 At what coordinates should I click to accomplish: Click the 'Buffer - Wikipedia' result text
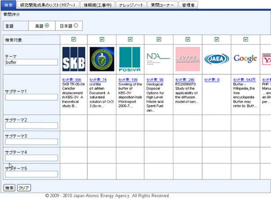point(245,95)
